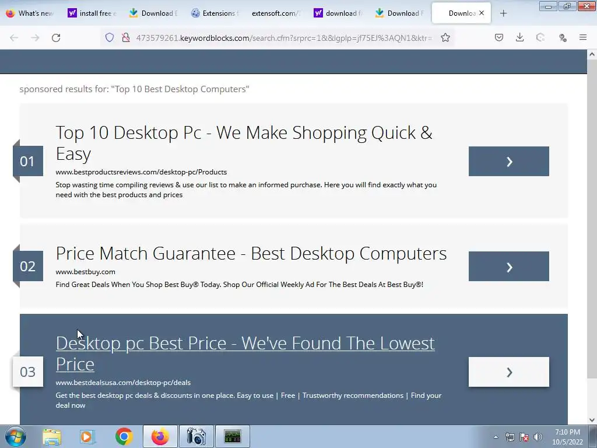Click the 03 result number badge
The height and width of the screenshot is (448, 597).
(x=27, y=372)
